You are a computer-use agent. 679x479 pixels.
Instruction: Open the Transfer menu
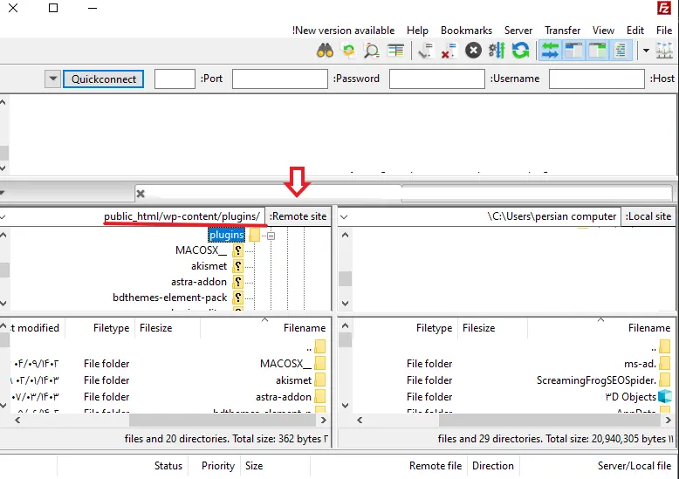tap(562, 31)
